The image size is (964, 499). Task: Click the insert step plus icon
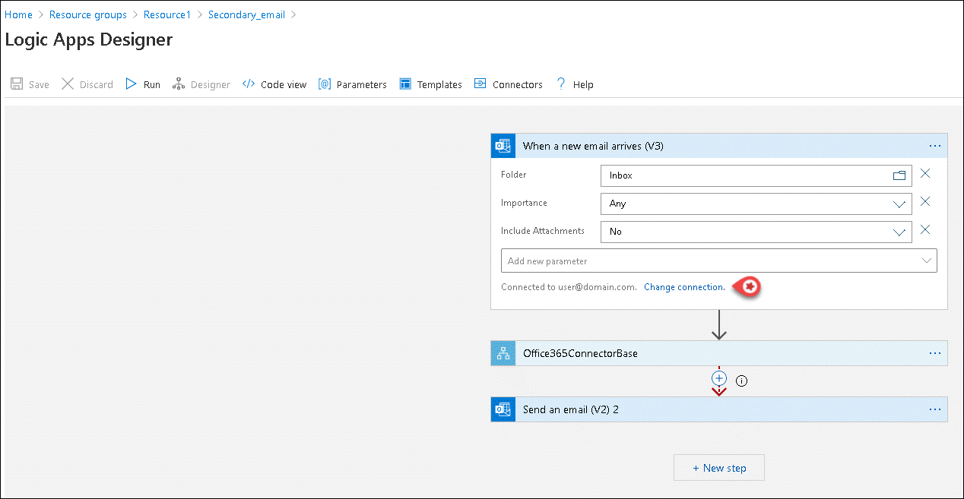(719, 378)
